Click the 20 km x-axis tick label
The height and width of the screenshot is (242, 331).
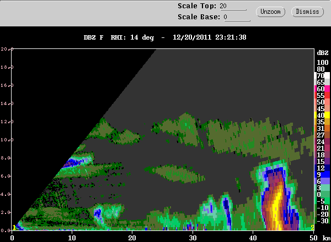click(x=132, y=238)
